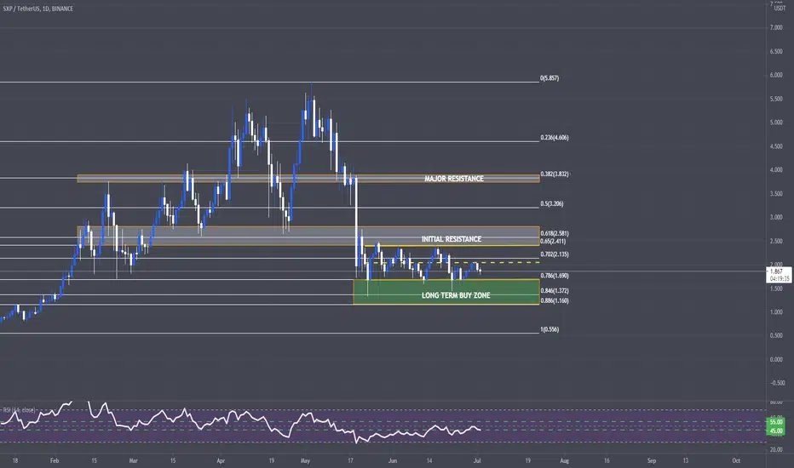Click 3.000 on the price axis
This screenshot has width=794, height=468.
[776, 218]
